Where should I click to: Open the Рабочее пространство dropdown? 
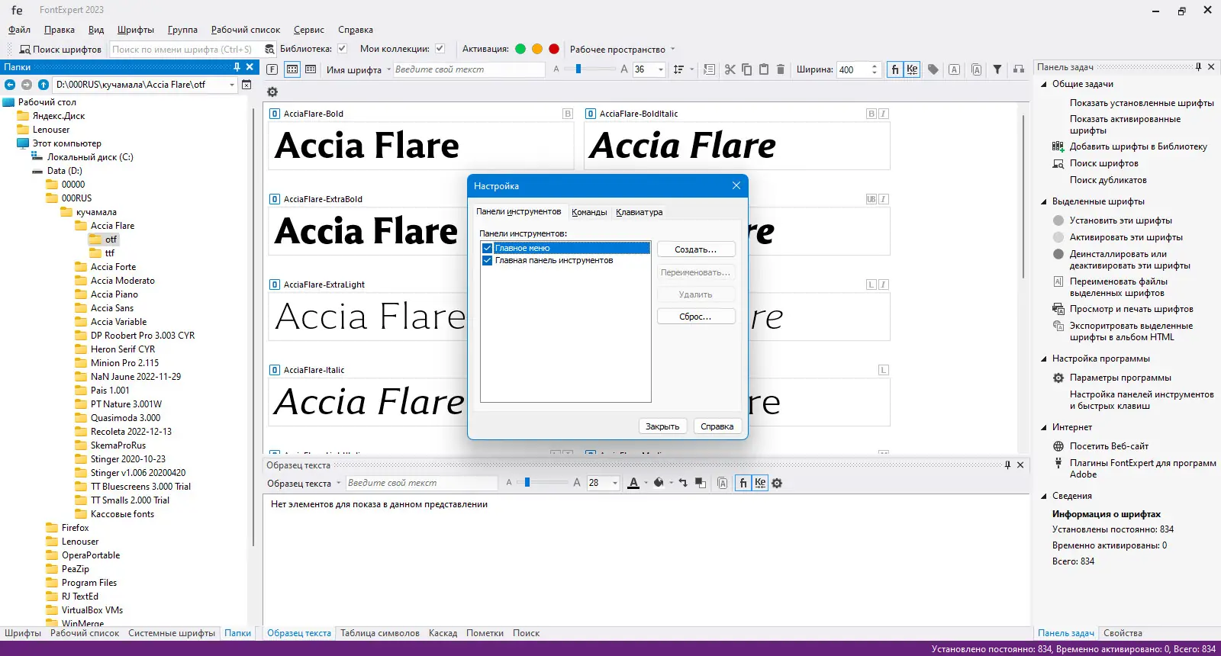click(x=672, y=50)
